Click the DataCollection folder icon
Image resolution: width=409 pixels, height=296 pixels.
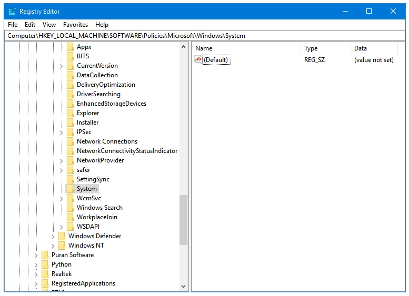coord(70,75)
